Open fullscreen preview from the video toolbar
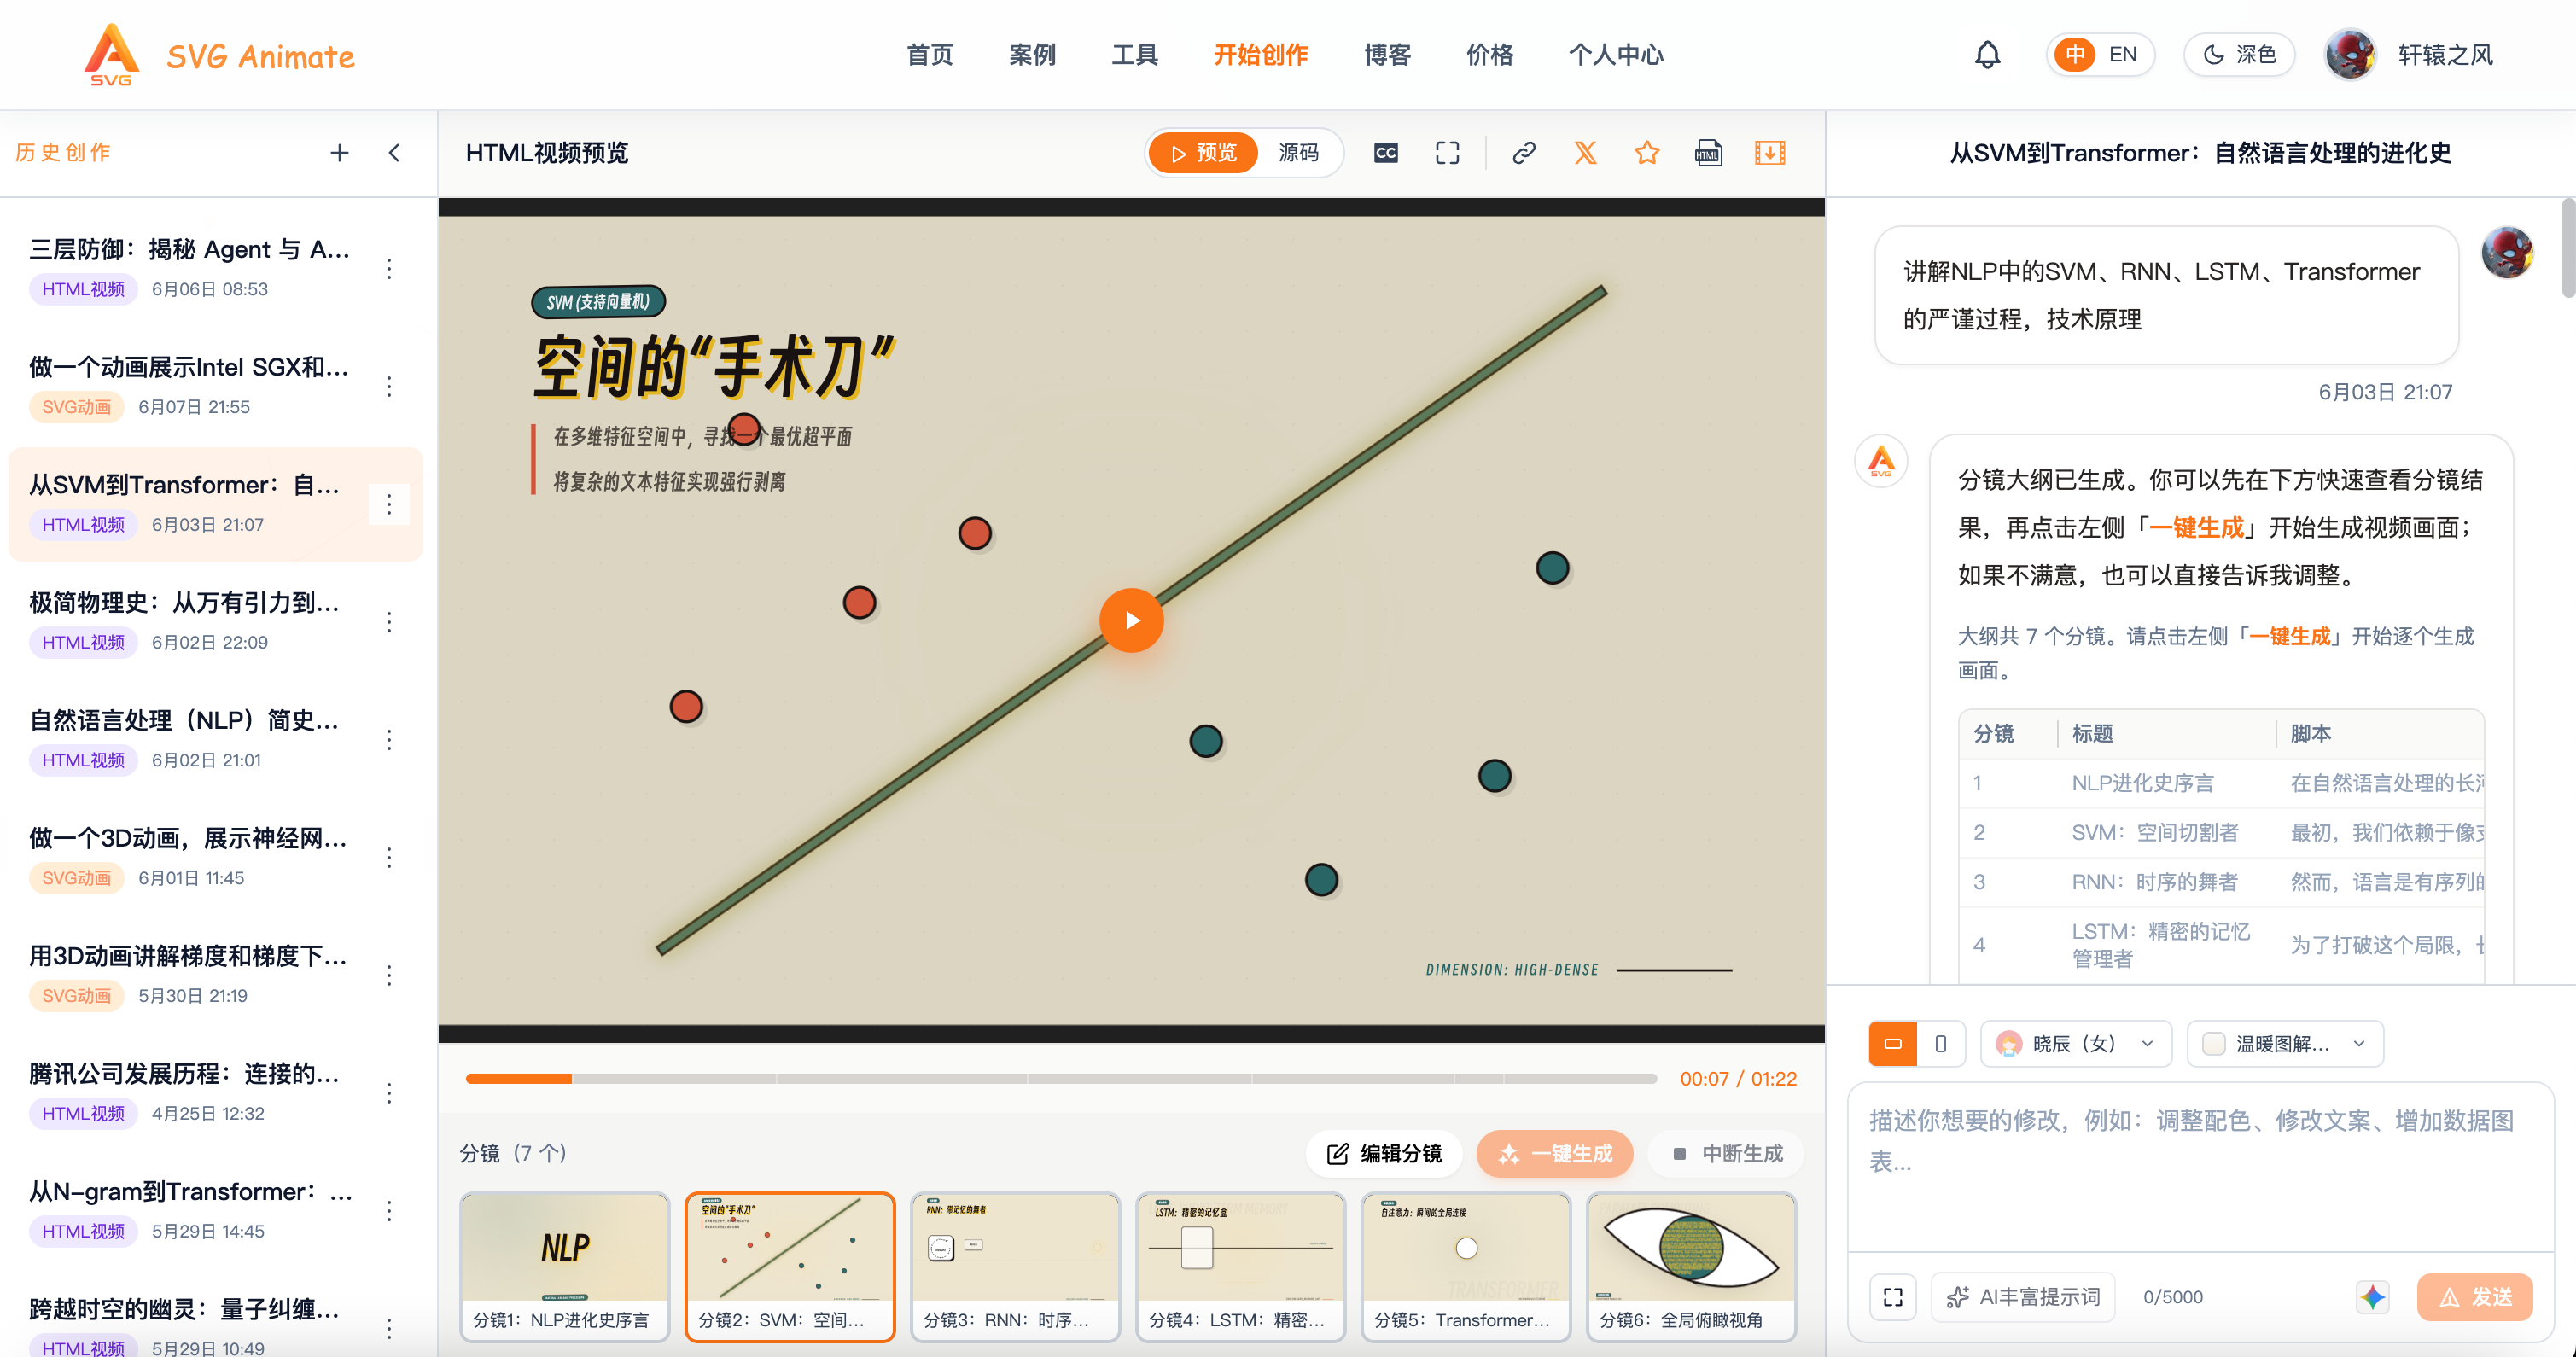This screenshot has width=2576, height=1357. pos(1447,153)
